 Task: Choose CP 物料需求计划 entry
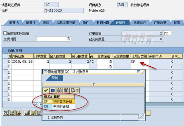point(59,101)
